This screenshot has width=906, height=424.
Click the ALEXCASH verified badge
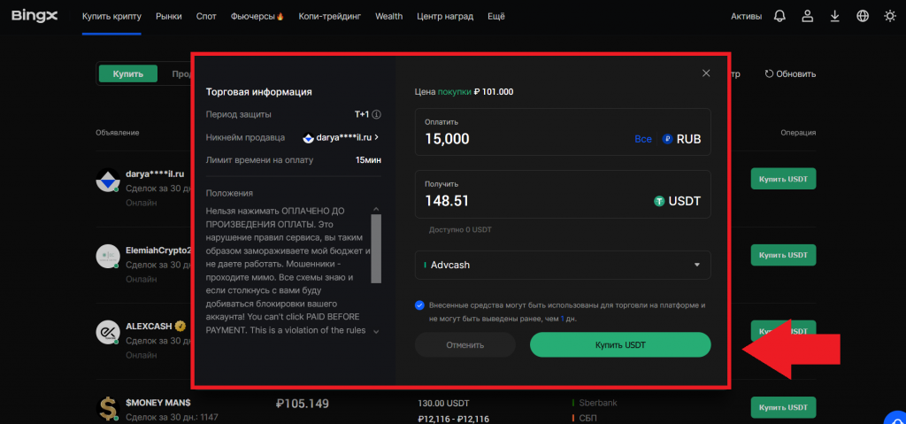(x=180, y=326)
